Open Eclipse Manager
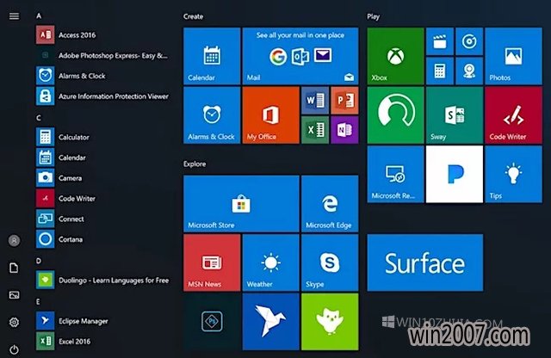551x358 pixels. coord(104,321)
